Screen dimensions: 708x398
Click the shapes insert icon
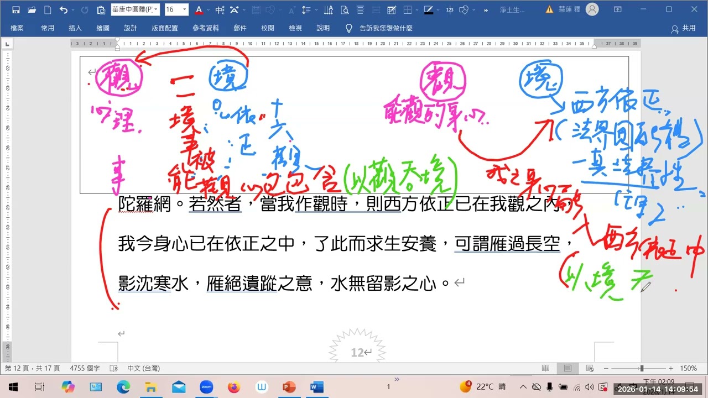pyautogui.click(x=464, y=9)
